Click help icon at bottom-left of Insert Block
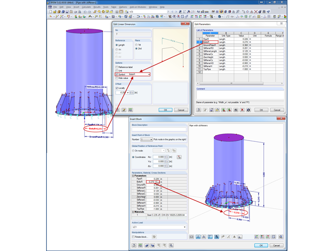Viewport: 334px width, 251px height. tap(134, 245)
